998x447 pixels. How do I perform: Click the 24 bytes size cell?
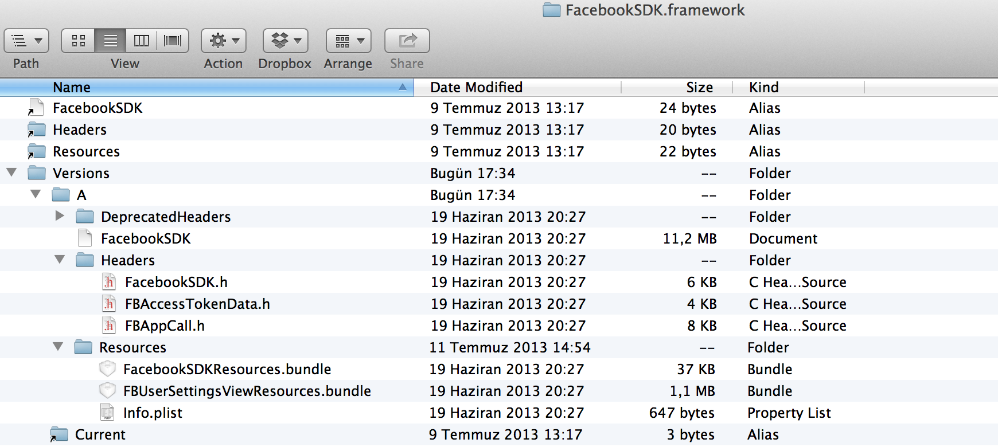[688, 108]
